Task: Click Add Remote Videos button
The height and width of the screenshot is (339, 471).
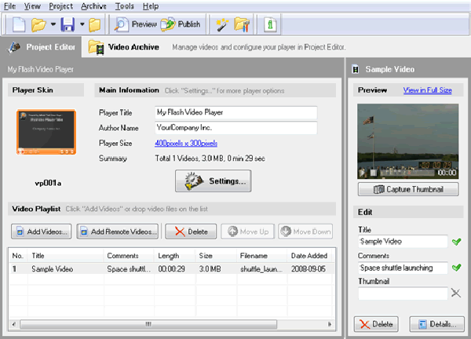Action: click(118, 231)
